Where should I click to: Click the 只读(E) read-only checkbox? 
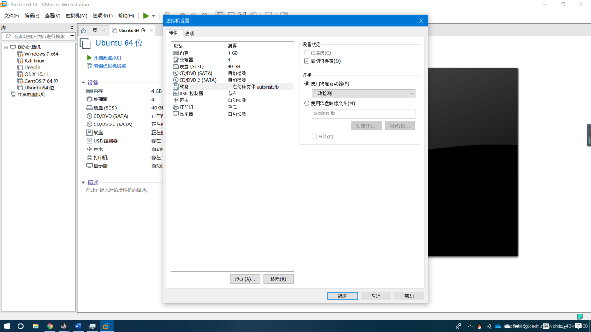pos(314,136)
